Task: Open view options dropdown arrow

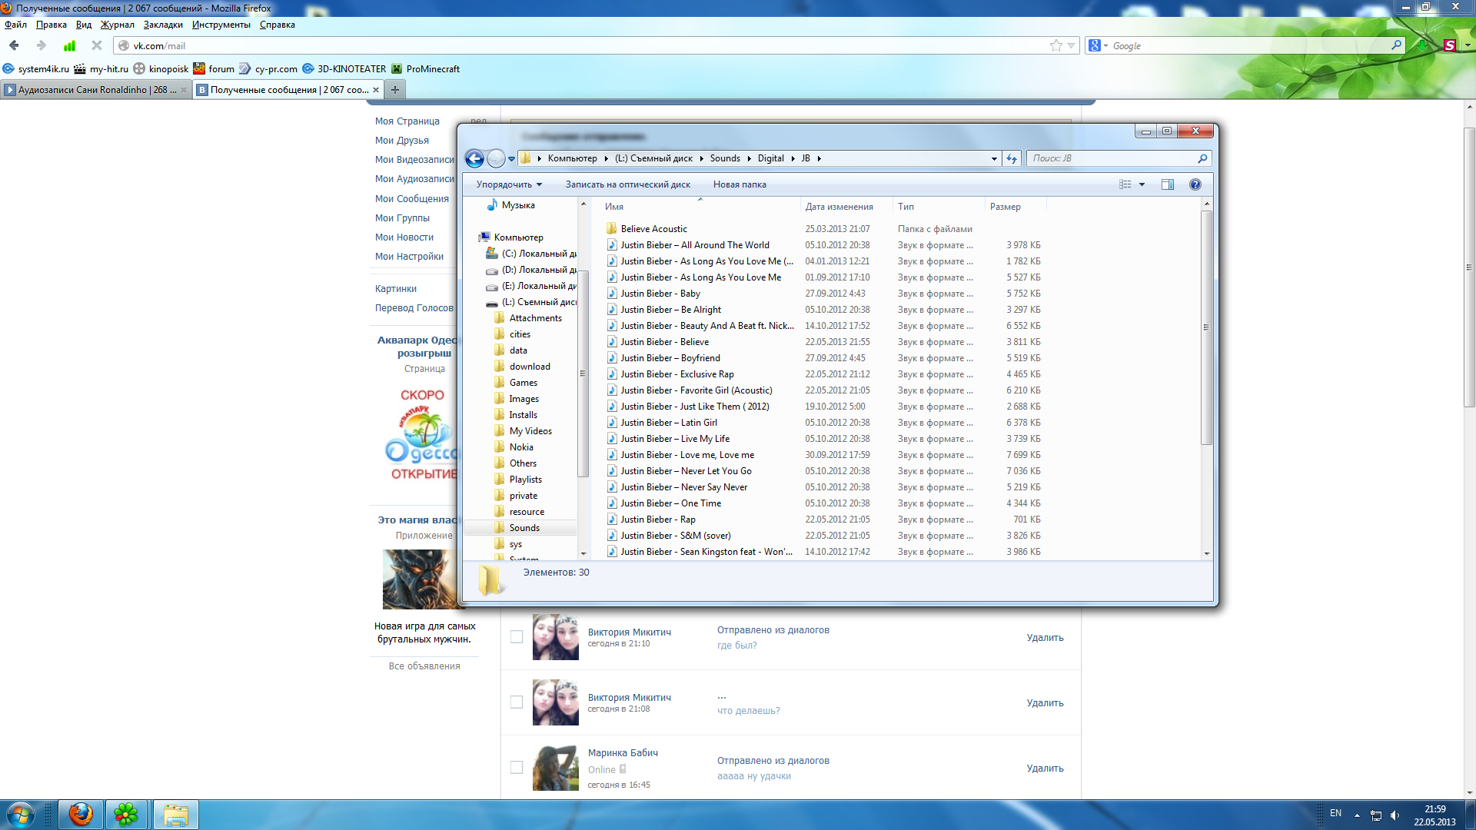Action: 1142,184
